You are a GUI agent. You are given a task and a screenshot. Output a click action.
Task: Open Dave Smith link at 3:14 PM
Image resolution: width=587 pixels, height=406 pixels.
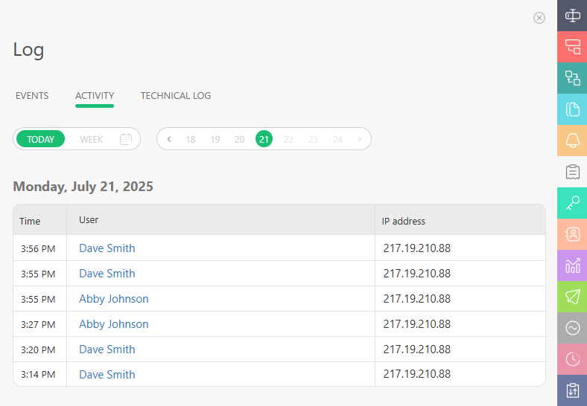(107, 375)
